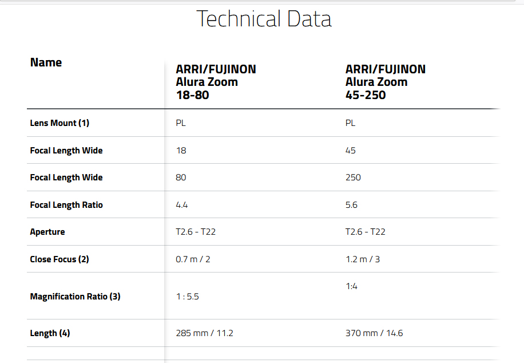Click the 370 mm / 14.6 length value
The image size is (524, 363).
[374, 333]
